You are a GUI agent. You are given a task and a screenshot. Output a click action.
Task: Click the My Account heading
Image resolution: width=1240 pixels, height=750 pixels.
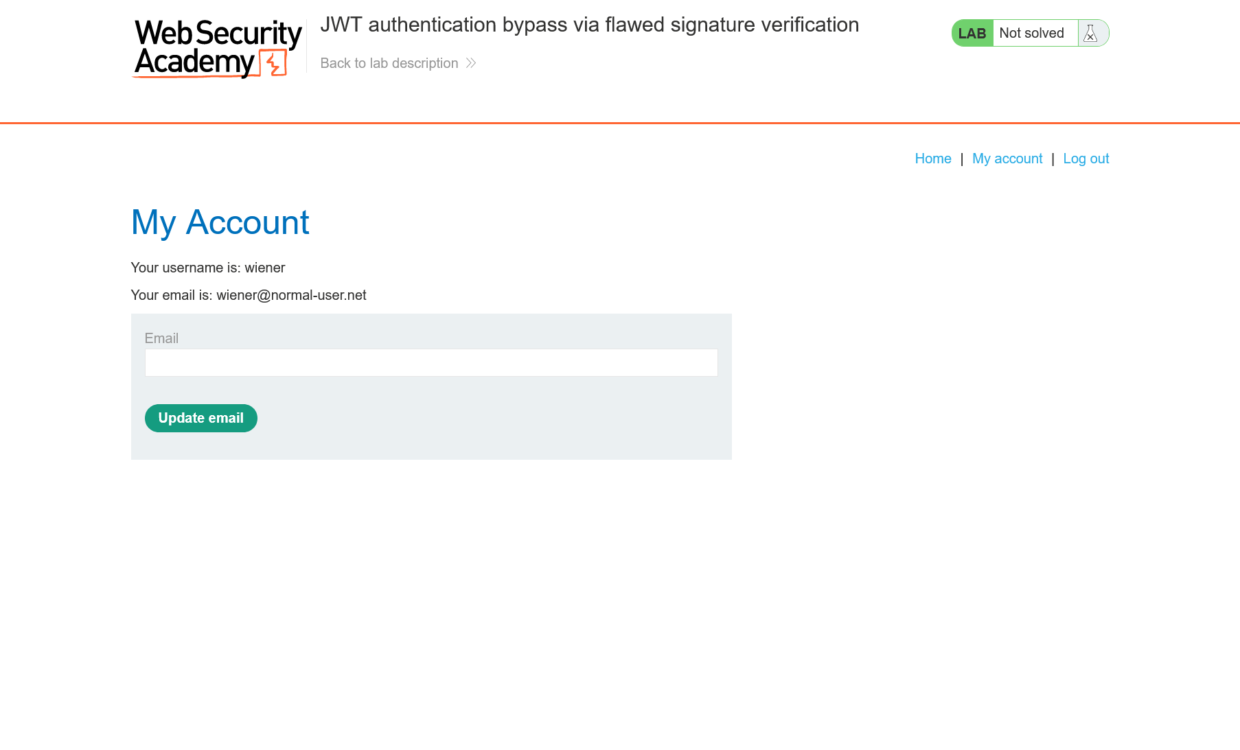(220, 222)
